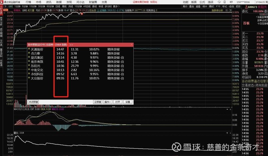Select the 大业股份 alert row
This screenshot has height=156, width=268.
pos(80,78)
